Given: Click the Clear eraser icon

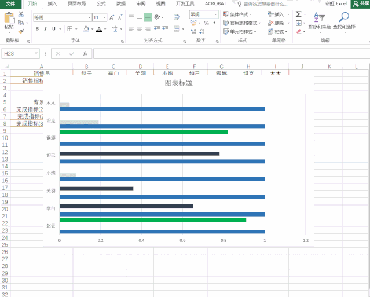Looking at the screenshot, I should coord(299,31).
